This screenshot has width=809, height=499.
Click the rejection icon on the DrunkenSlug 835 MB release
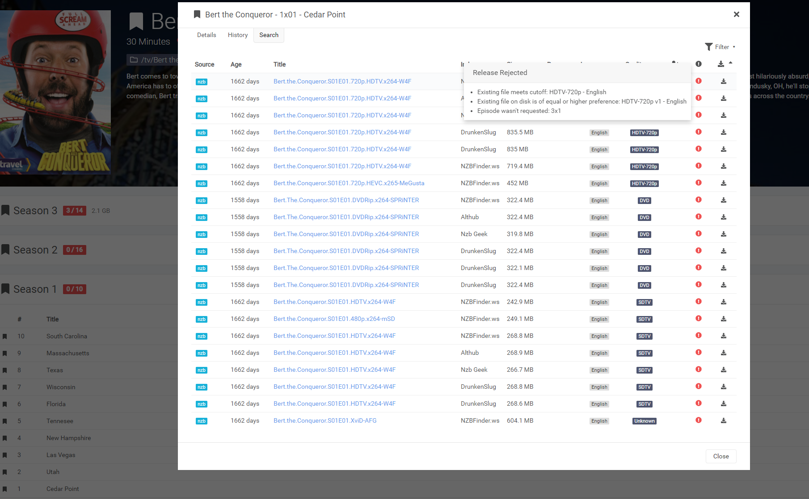pyautogui.click(x=699, y=149)
